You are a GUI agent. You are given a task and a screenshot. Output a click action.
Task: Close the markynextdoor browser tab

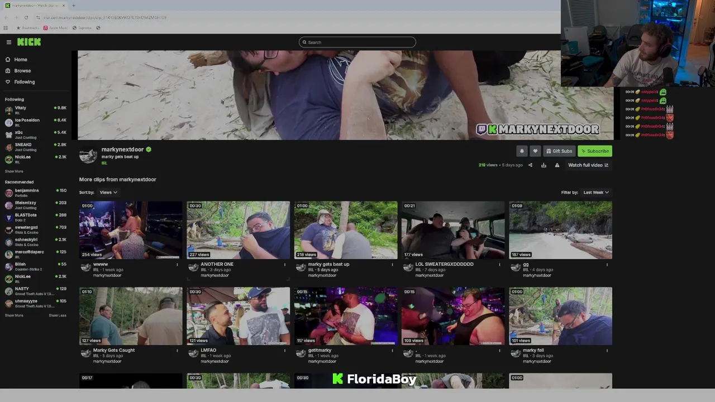coord(64,6)
